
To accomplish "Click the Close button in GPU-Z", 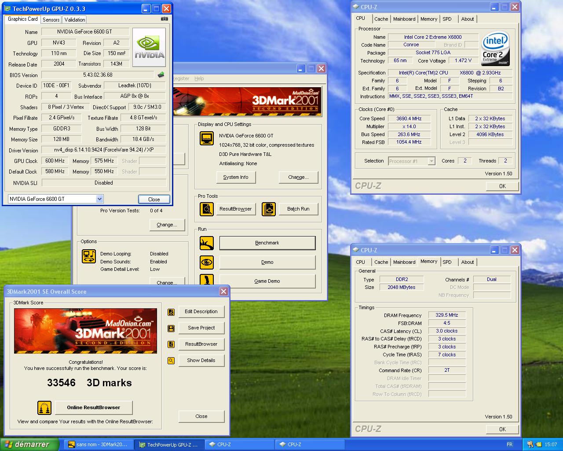I will click(x=154, y=200).
